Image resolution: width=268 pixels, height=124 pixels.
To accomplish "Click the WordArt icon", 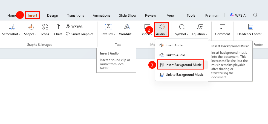I will click(127, 27).
